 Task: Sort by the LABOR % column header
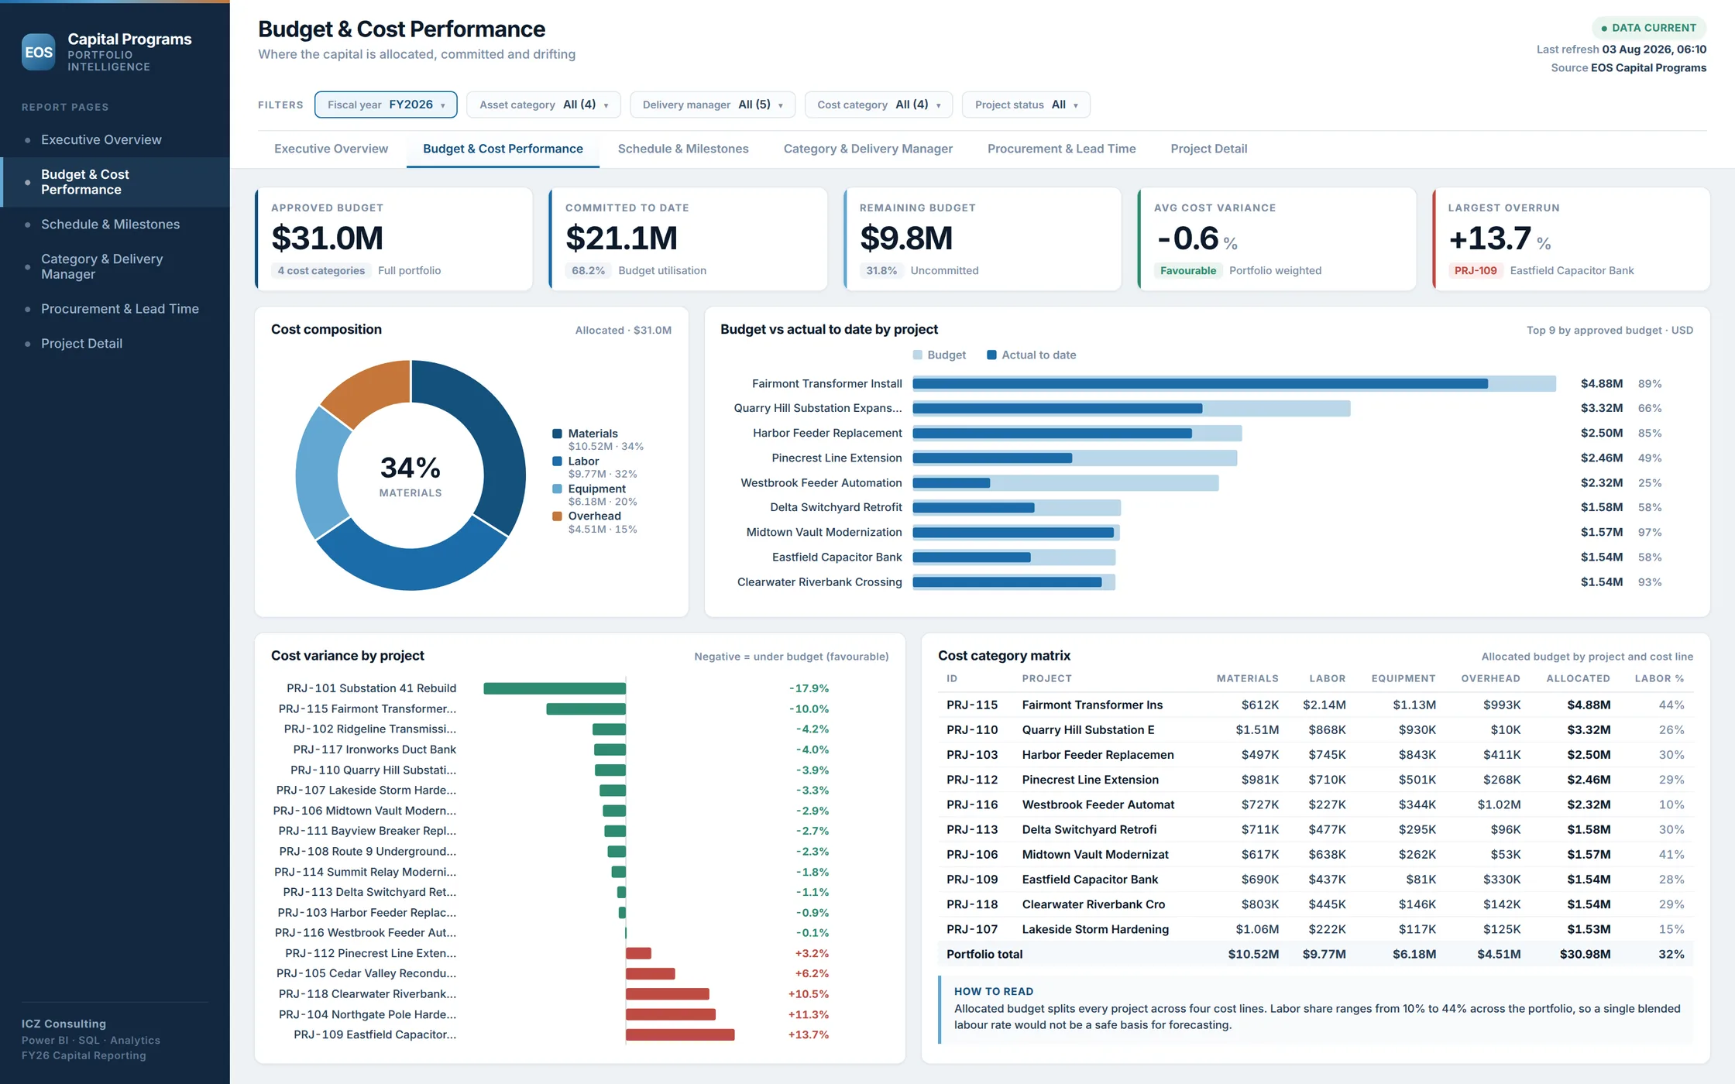(x=1659, y=678)
